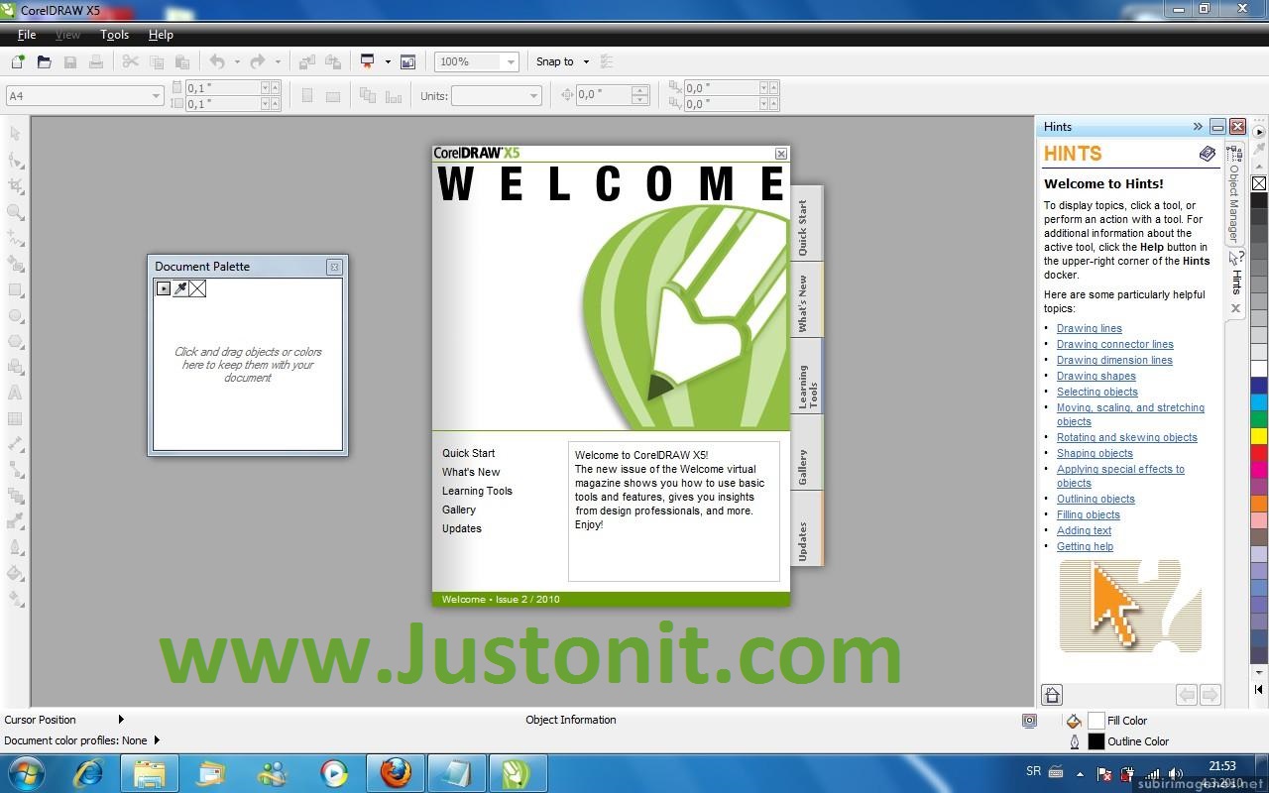This screenshot has height=793, width=1269.
Task: Click the Copy icon in the standard toolbar
Action: pos(157,61)
